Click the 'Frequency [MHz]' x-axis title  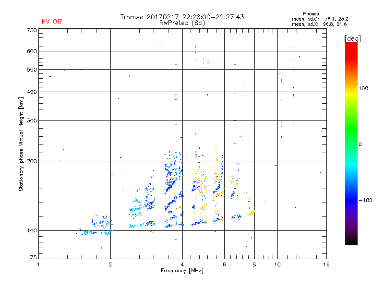(182, 271)
